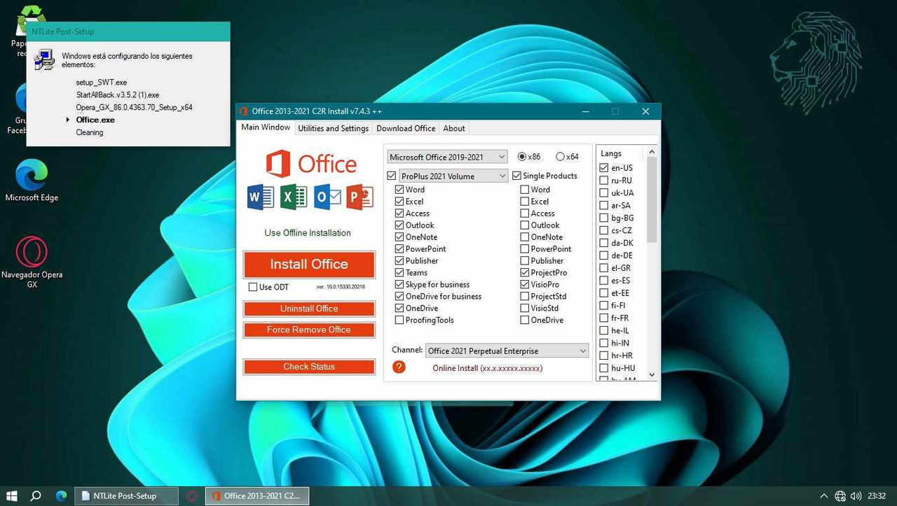Click the Uninstall Office button
The image size is (897, 506).
click(309, 309)
